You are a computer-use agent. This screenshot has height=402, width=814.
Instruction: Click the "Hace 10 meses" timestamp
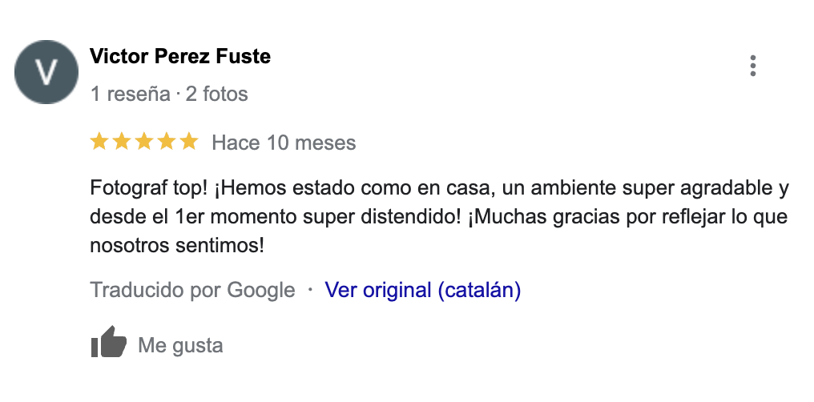coord(284,143)
